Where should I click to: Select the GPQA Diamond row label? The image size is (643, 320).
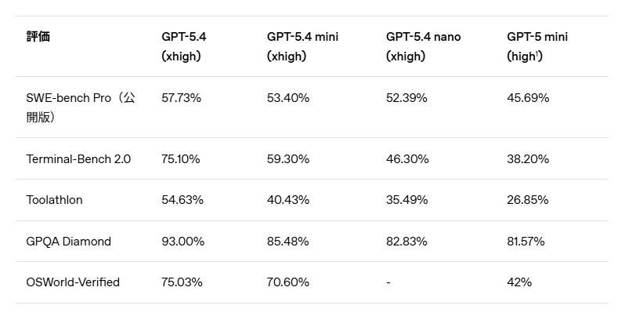click(x=68, y=242)
